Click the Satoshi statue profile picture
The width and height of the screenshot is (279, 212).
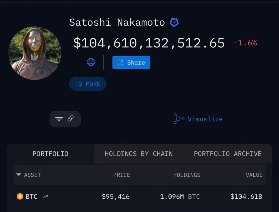(x=35, y=53)
